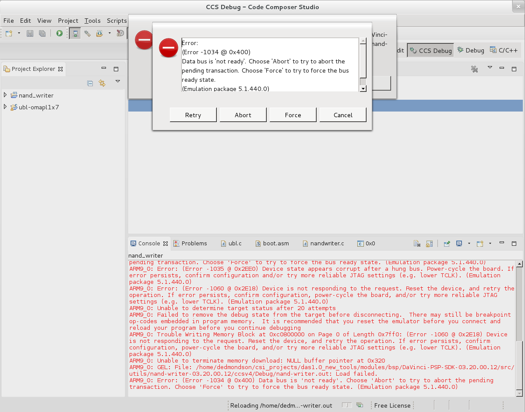525x412 pixels.
Task: Click the probe/debug tool toolbar icon
Action: coord(88,33)
